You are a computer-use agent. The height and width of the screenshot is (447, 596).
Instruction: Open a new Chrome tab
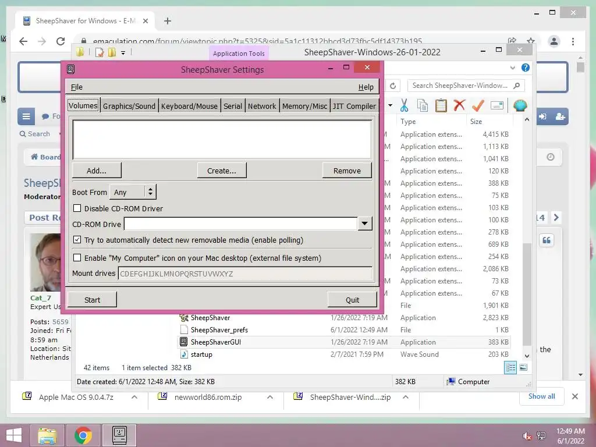point(167,21)
